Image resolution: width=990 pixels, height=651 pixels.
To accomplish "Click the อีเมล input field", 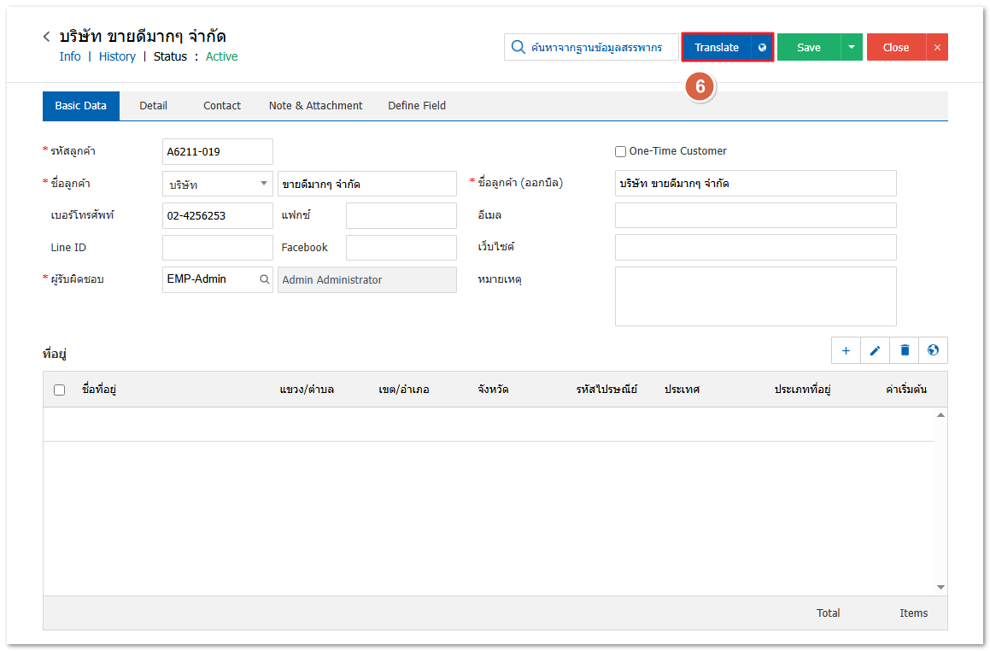I will (755, 215).
